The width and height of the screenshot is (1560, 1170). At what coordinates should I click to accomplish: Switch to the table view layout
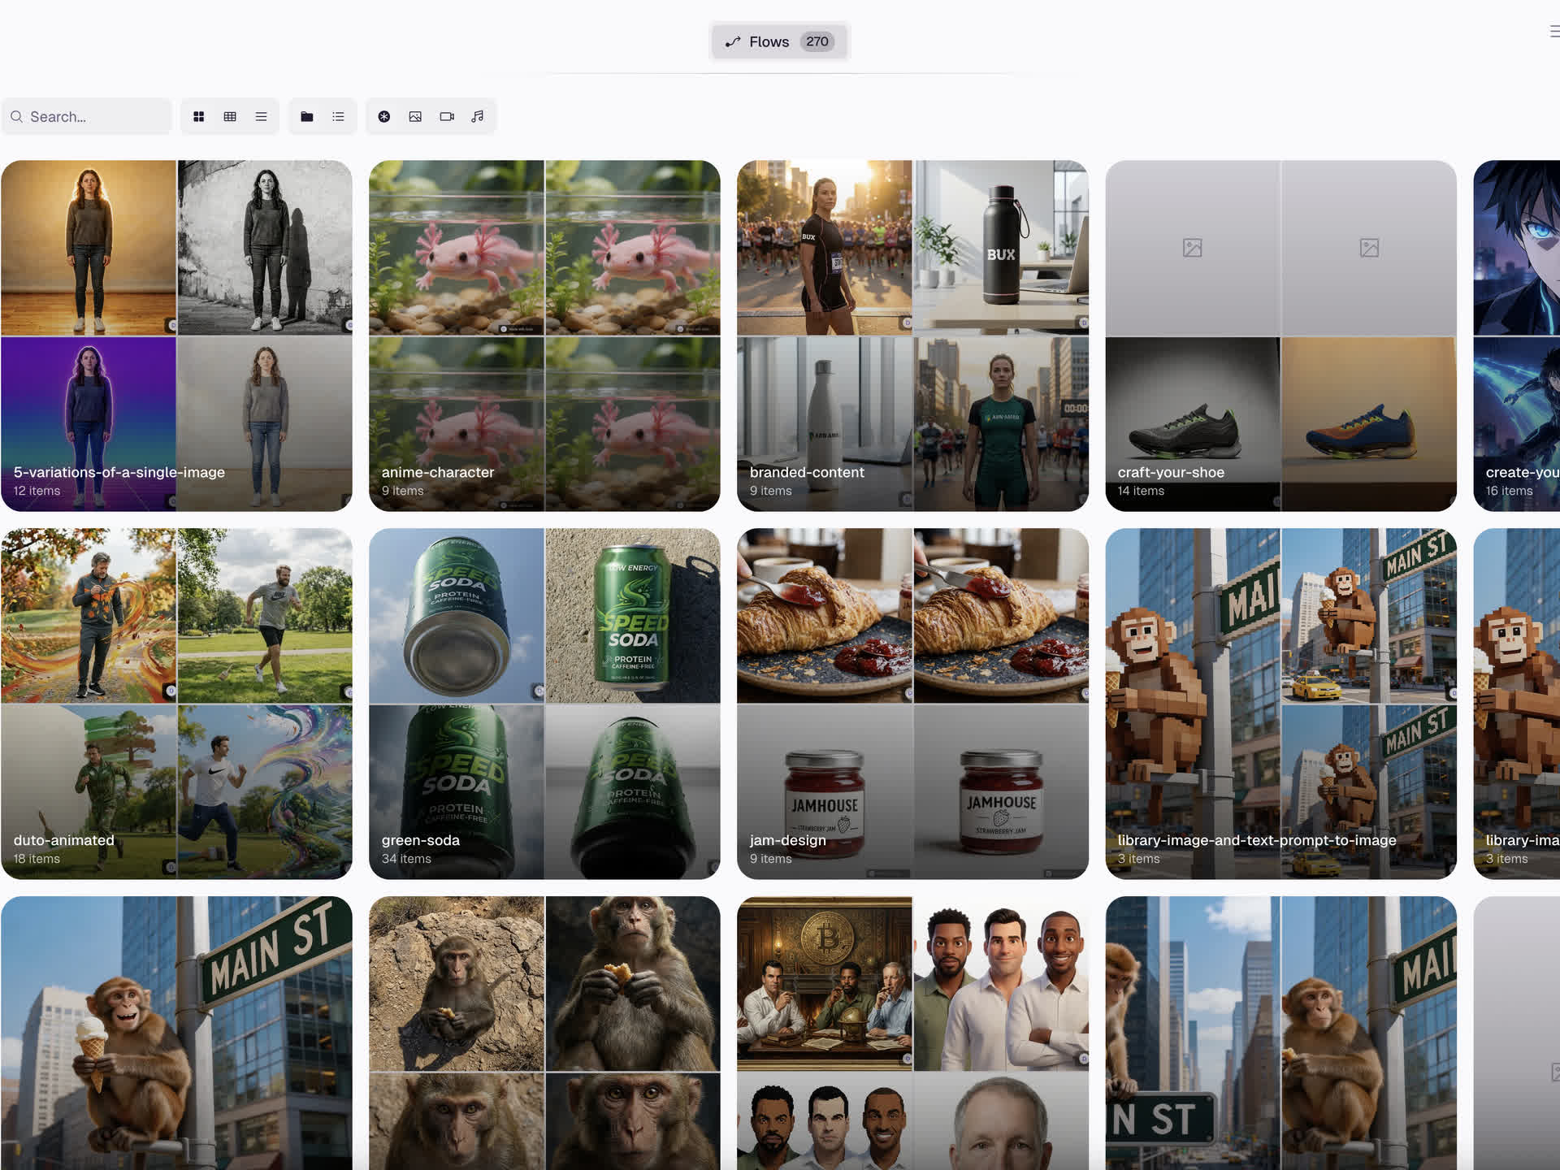(230, 117)
